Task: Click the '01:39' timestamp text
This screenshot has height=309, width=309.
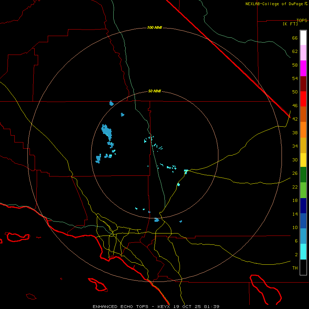Action: click(211, 307)
